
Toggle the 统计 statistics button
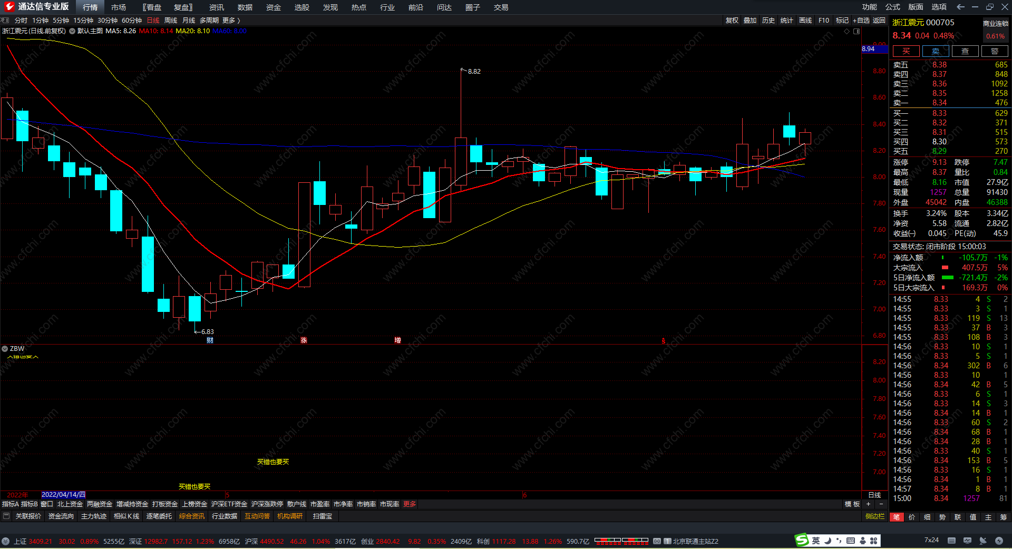point(787,20)
